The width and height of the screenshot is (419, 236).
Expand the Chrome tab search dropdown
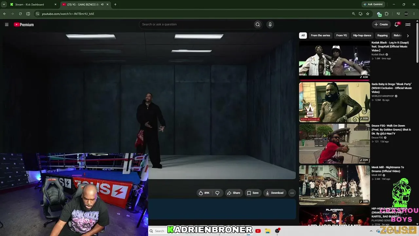(4, 5)
